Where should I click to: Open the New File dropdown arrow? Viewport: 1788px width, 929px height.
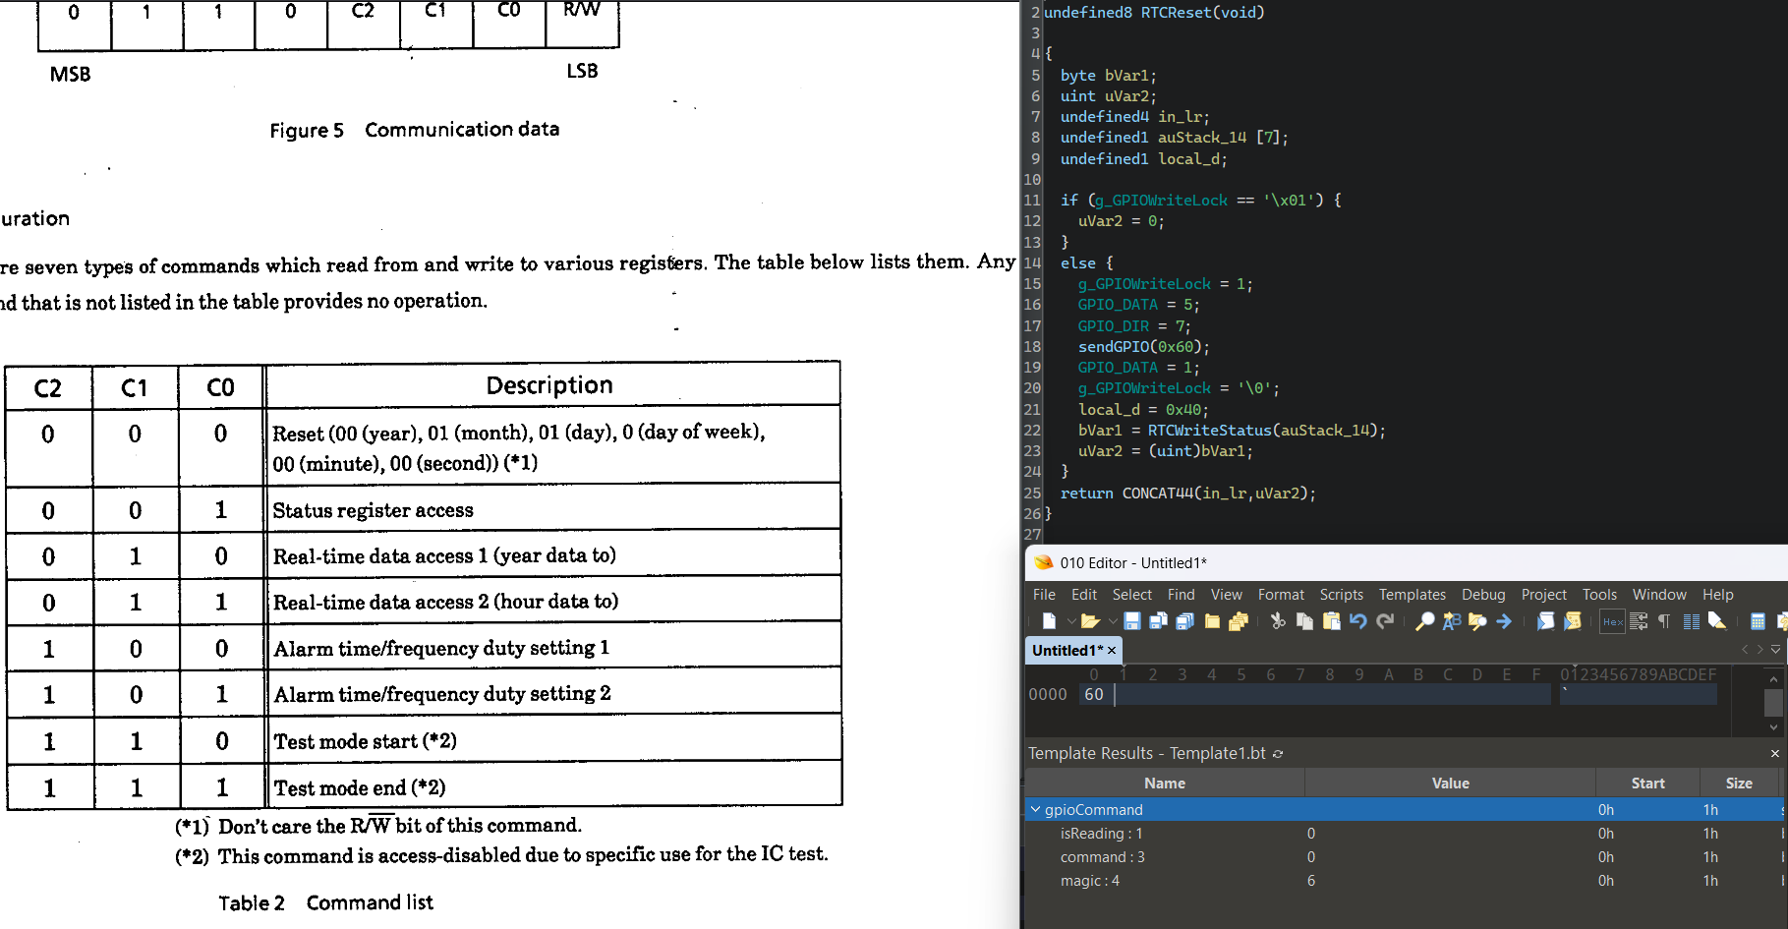(1071, 621)
